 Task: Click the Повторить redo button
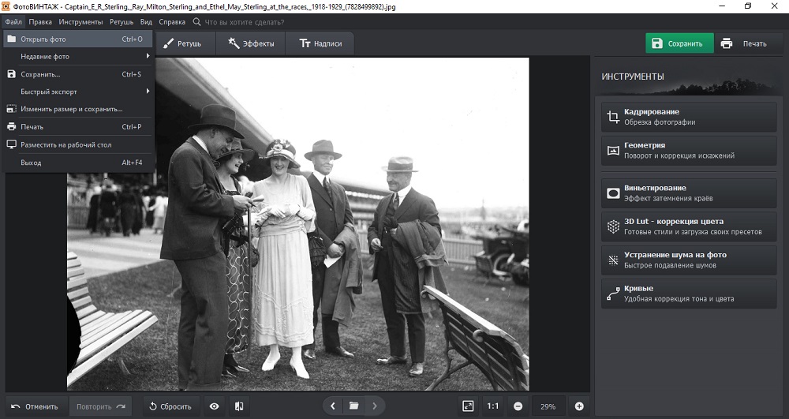(x=100, y=406)
